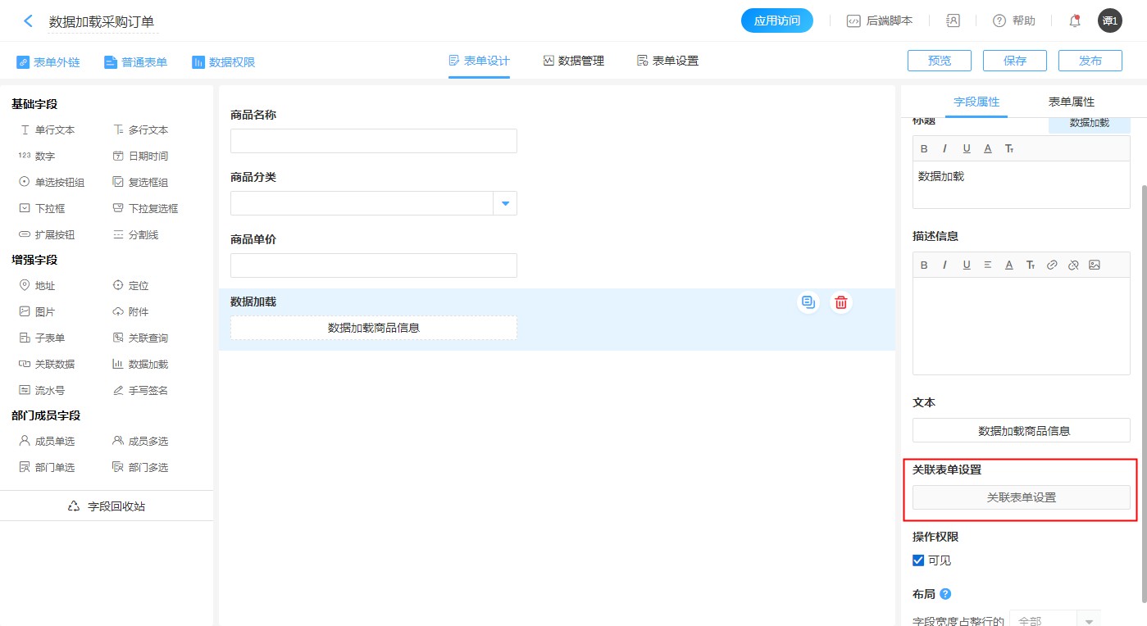Open the notification bell
The width and height of the screenshot is (1147, 626).
pyautogui.click(x=1075, y=21)
